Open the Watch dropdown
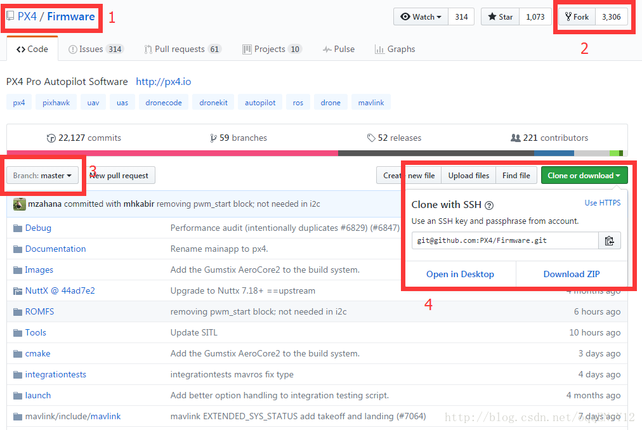Image resolution: width=642 pixels, height=430 pixels. coord(421,16)
